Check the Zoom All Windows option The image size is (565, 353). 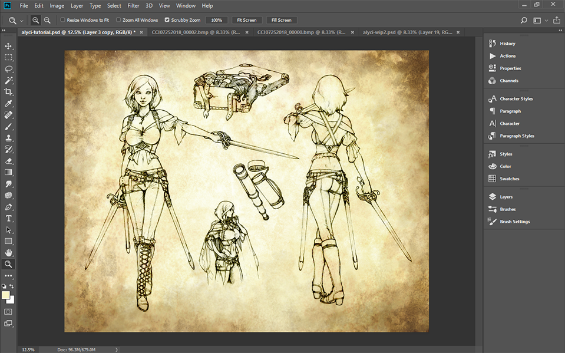tap(118, 20)
